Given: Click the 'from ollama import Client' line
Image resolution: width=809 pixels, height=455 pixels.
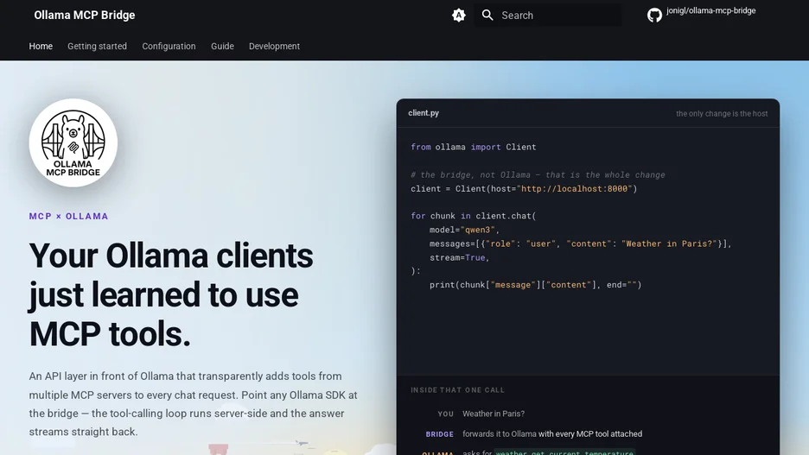Looking at the screenshot, I should point(473,147).
